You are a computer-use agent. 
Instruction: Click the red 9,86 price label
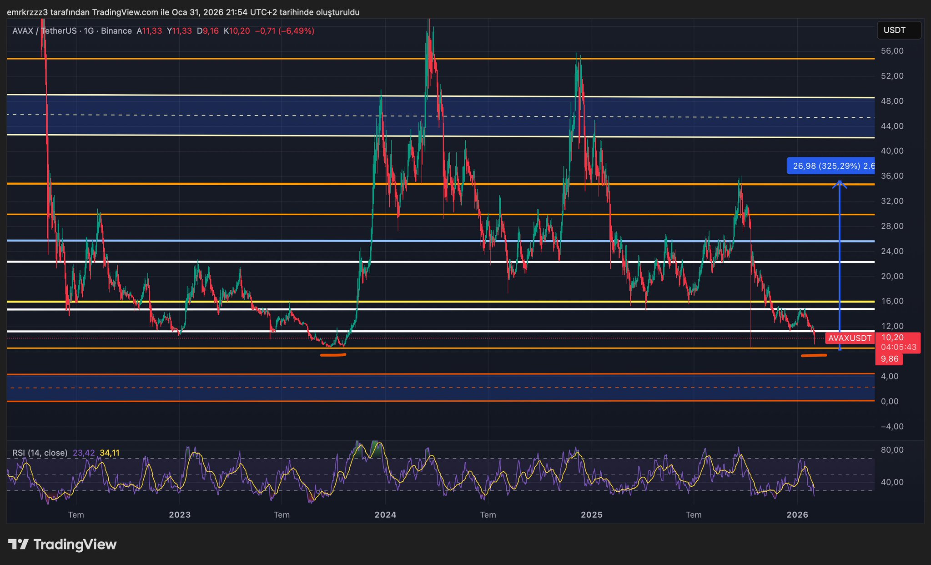[889, 359]
